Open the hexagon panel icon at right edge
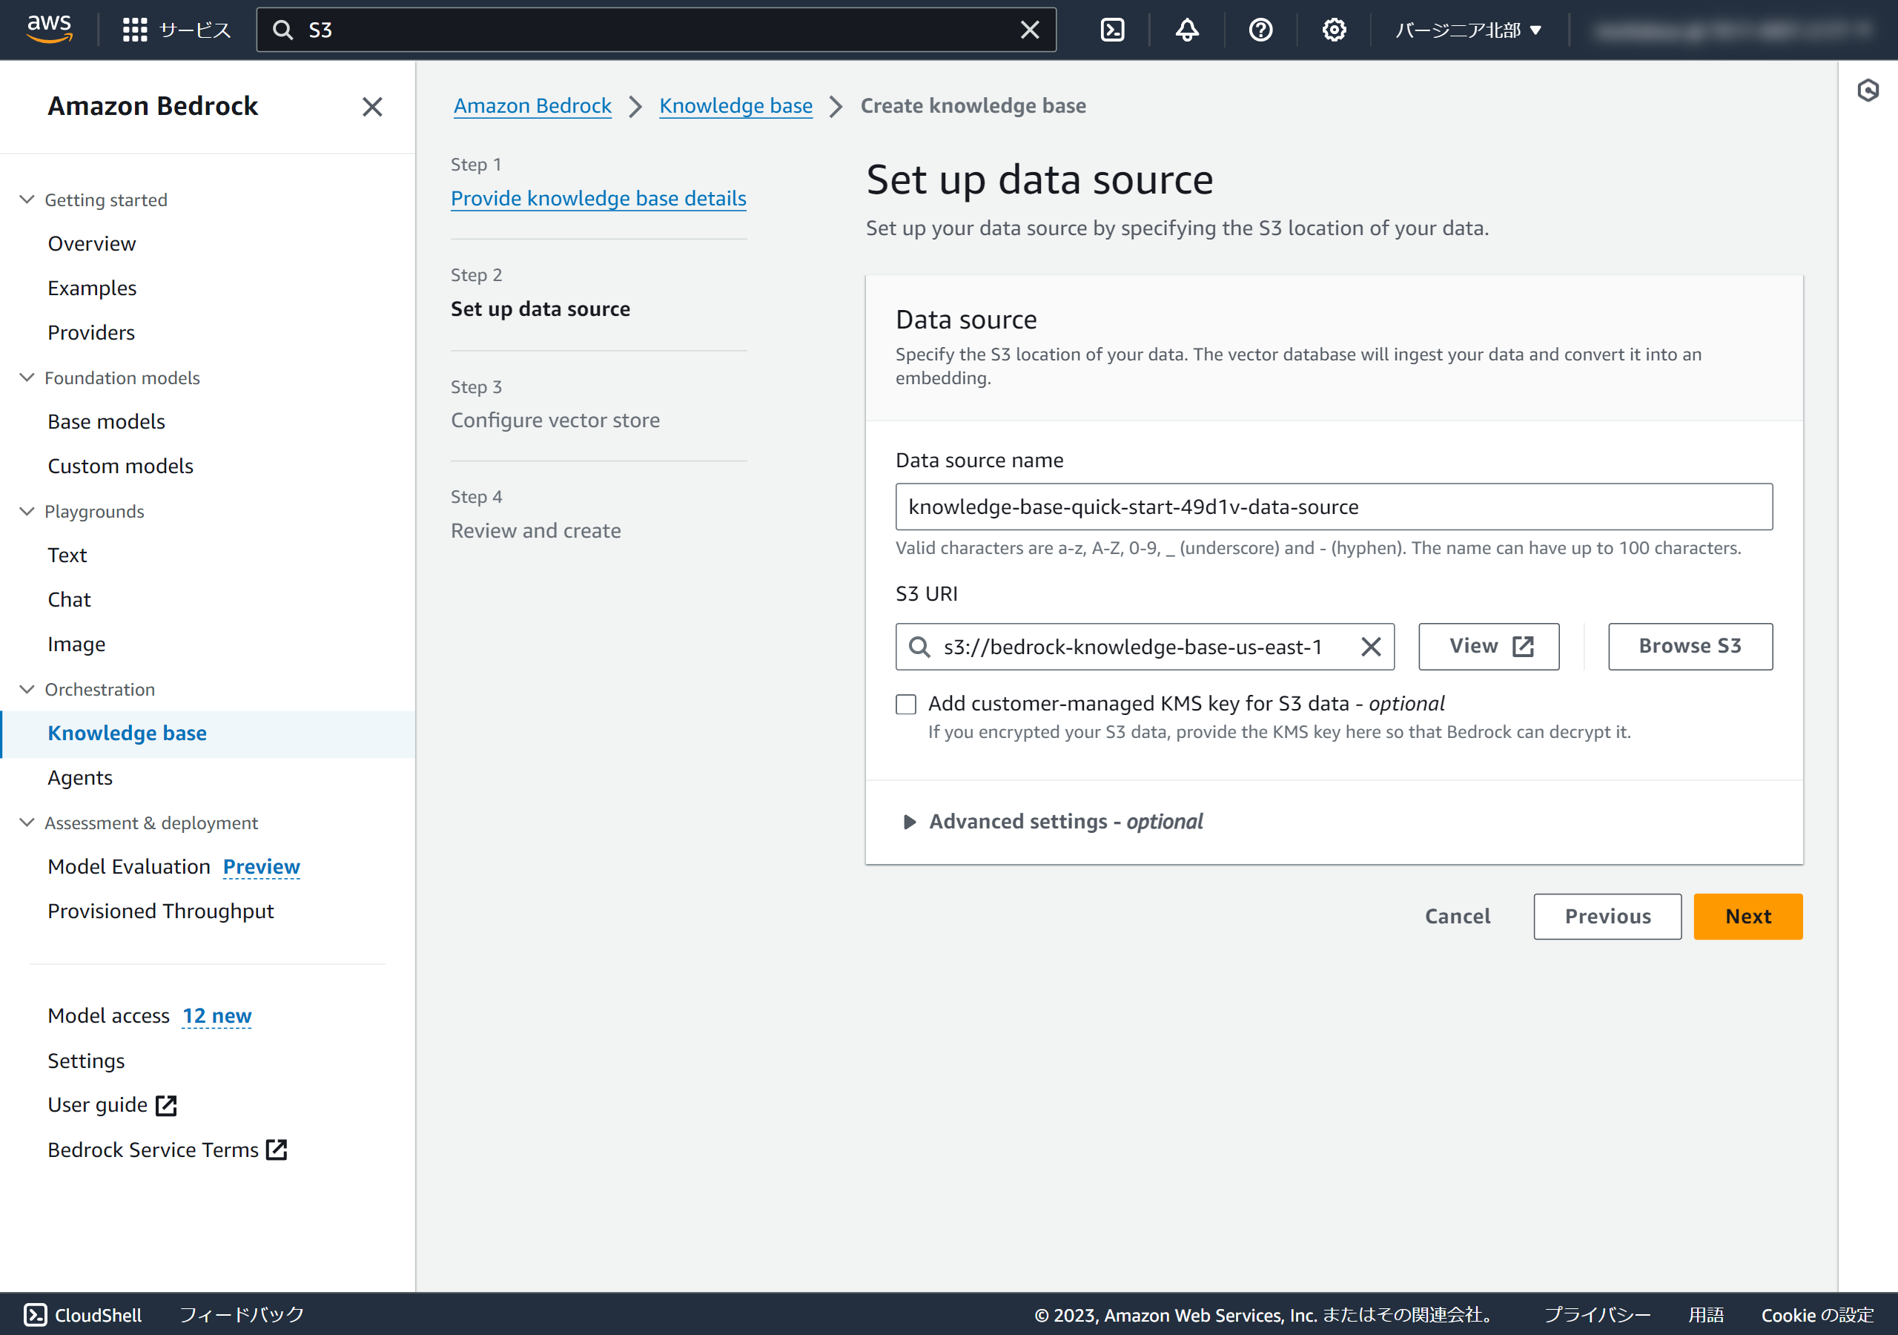 (1868, 90)
